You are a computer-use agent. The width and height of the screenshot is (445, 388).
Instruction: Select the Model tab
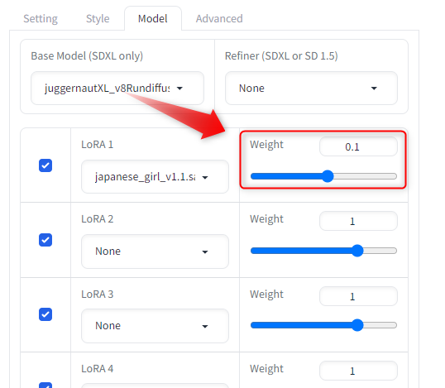click(x=153, y=19)
